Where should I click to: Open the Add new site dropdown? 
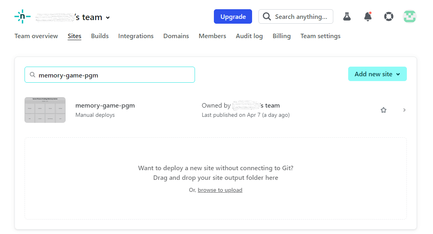point(377,74)
